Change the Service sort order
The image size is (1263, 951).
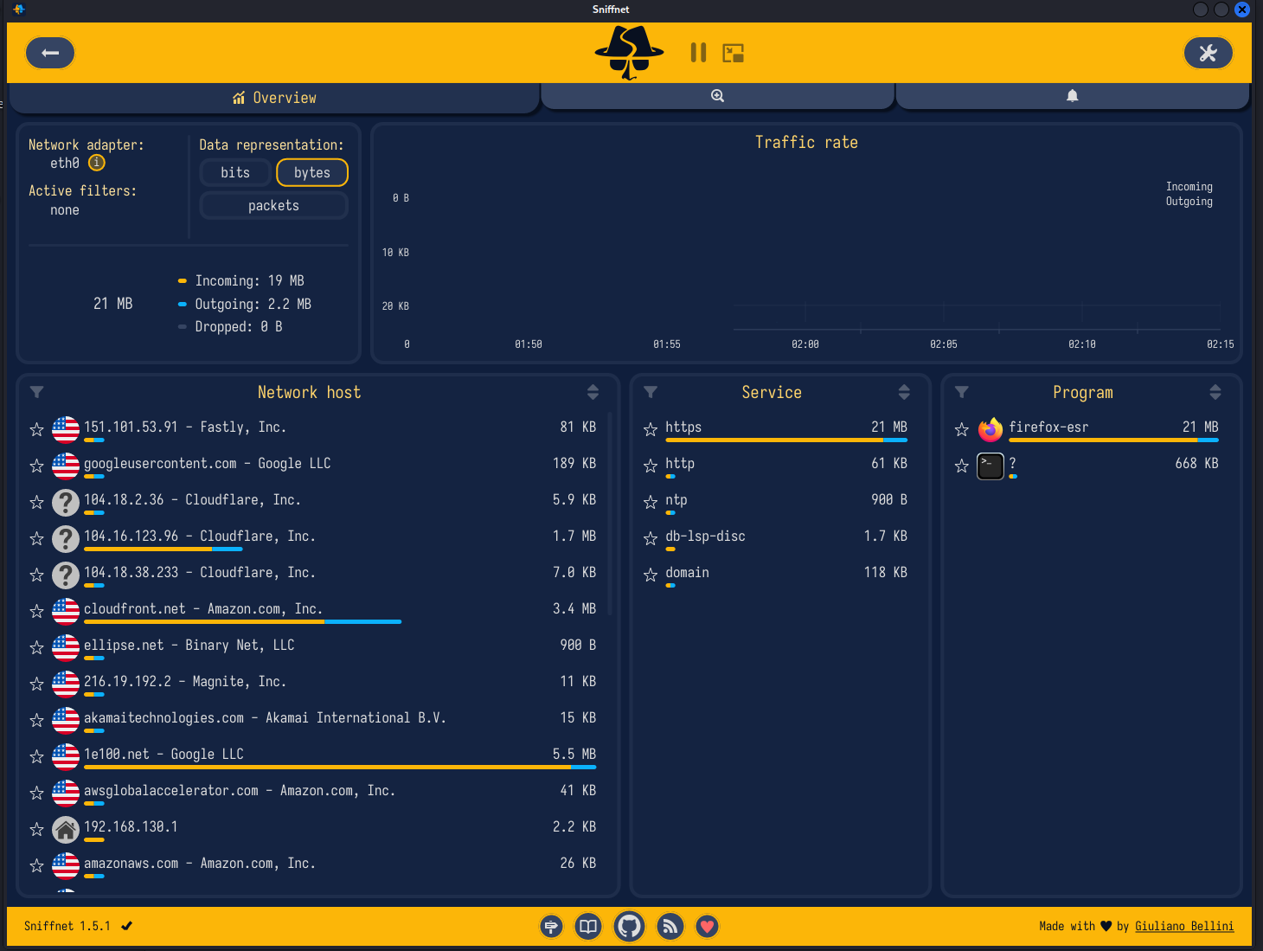tap(904, 392)
